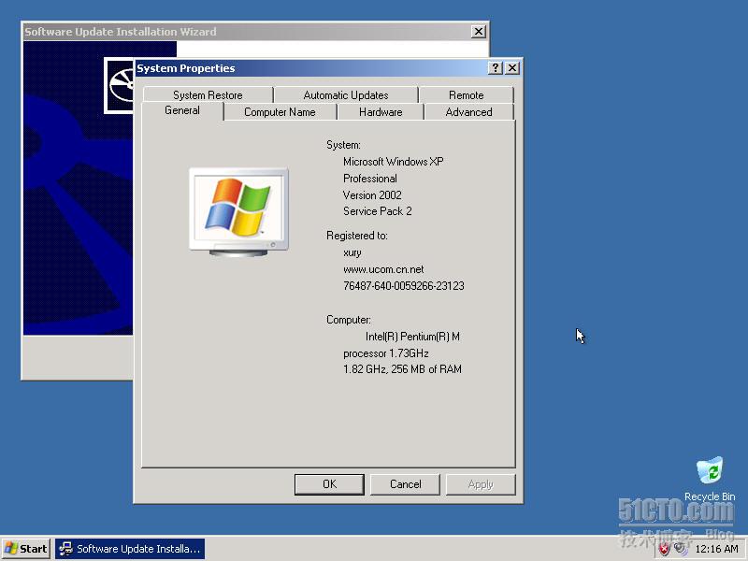
Task: Click the Windows XP logo monitor image
Action: coord(238,212)
